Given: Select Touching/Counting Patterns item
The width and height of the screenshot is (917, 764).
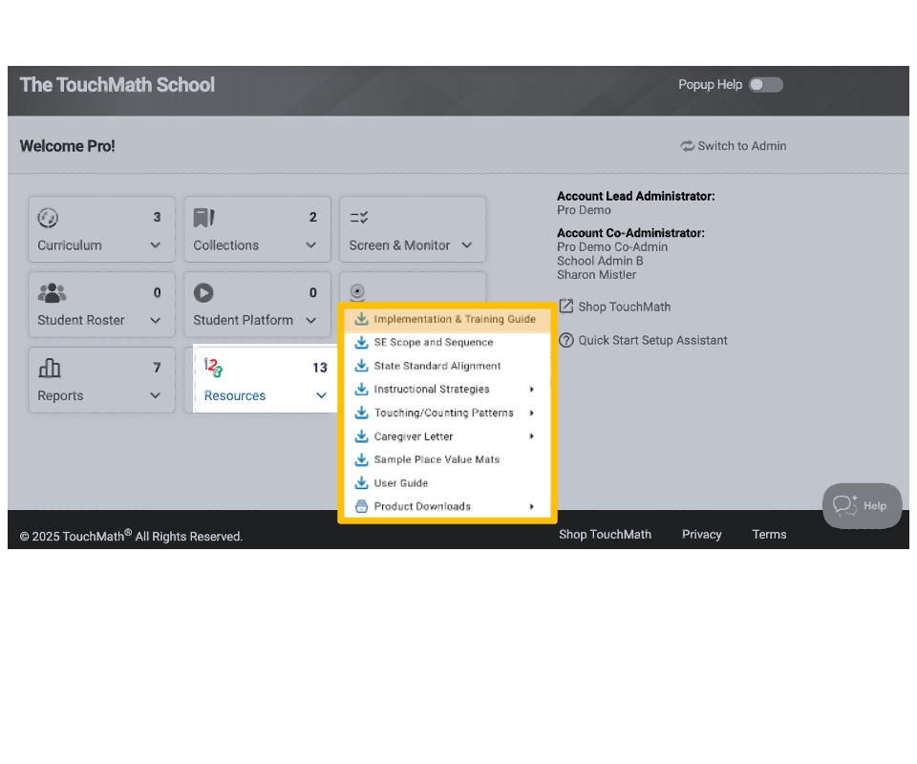Looking at the screenshot, I should pos(447,413).
